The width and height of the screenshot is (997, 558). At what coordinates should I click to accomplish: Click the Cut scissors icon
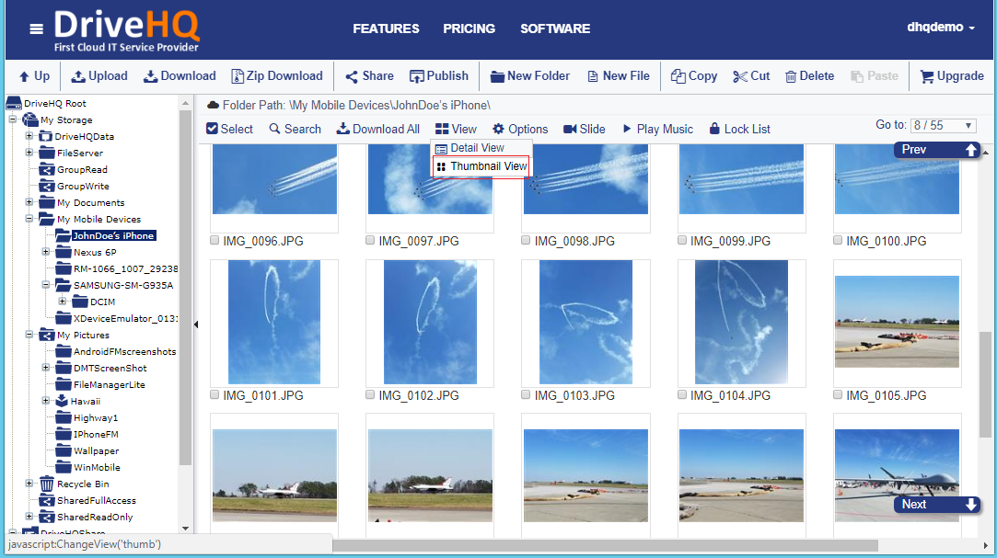[x=740, y=76]
